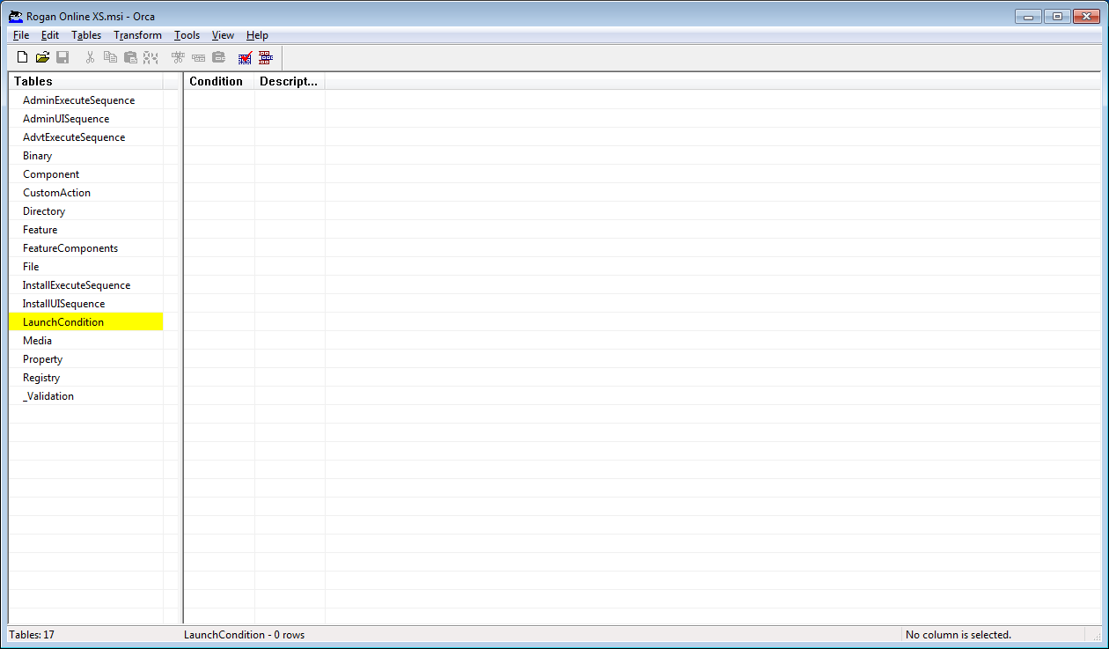The width and height of the screenshot is (1109, 649).
Task: Open the Edit menu
Action: coord(50,35)
